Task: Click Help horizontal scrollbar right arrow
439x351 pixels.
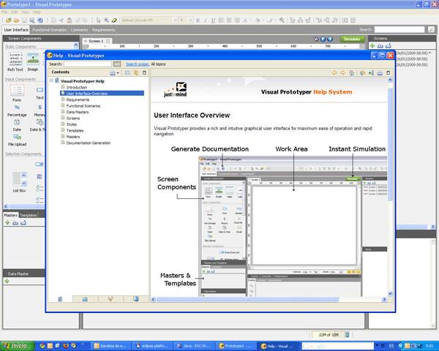Action: pyautogui.click(x=384, y=300)
